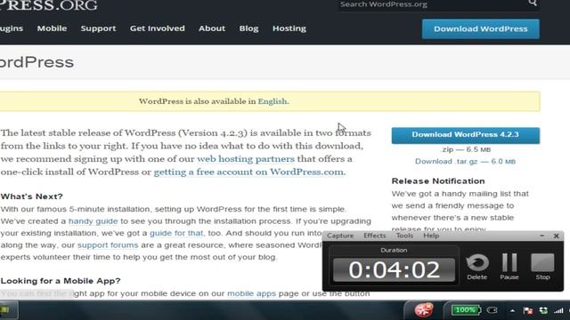Open the Help menu in the recorder

[x=431, y=236]
